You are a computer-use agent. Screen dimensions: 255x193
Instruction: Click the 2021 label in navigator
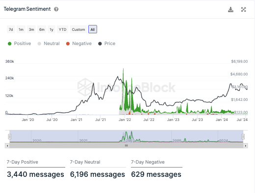pyautogui.click(x=83, y=141)
